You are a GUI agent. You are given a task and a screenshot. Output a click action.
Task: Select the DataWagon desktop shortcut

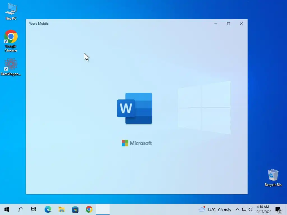(11, 67)
